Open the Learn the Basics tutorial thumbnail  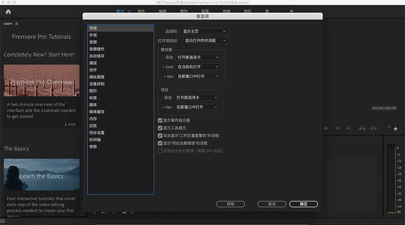[x=42, y=174]
